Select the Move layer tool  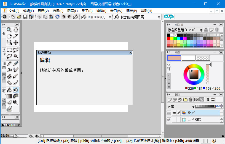tap(16, 43)
